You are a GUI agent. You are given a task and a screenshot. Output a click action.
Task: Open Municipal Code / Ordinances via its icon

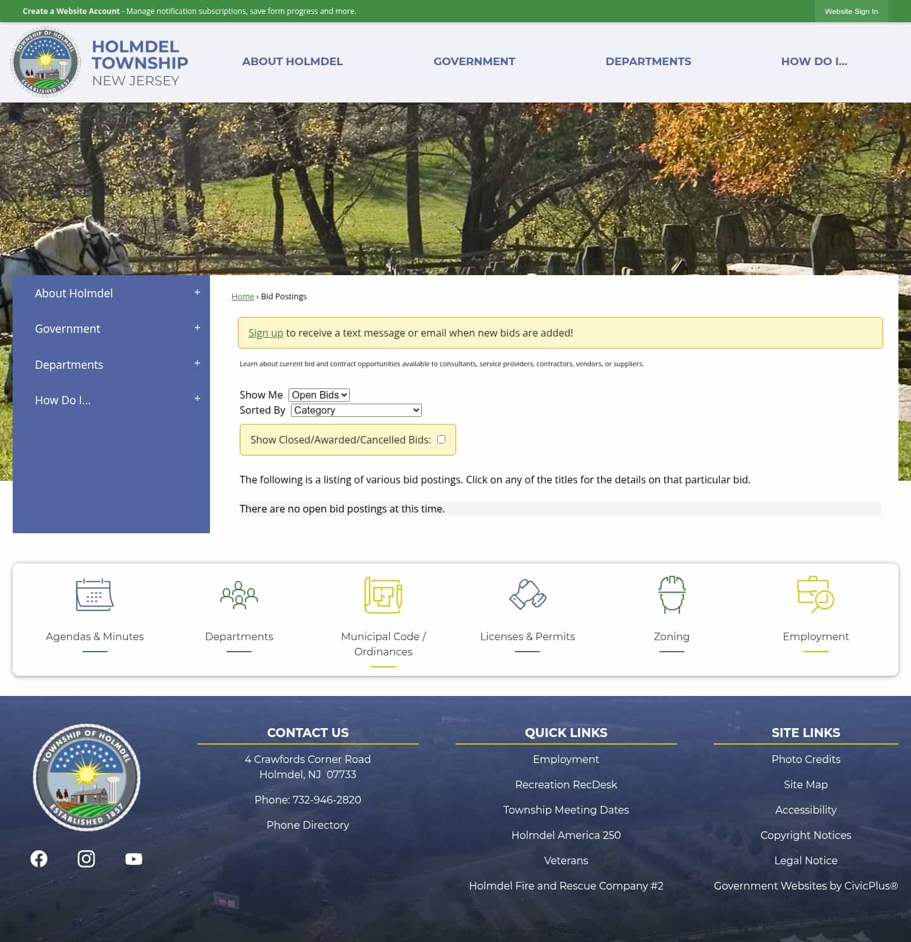(383, 595)
